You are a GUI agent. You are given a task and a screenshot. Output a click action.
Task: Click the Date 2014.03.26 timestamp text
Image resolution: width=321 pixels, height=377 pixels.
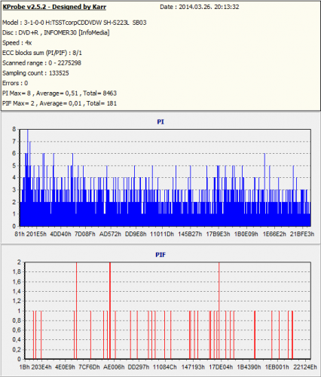[200, 7]
